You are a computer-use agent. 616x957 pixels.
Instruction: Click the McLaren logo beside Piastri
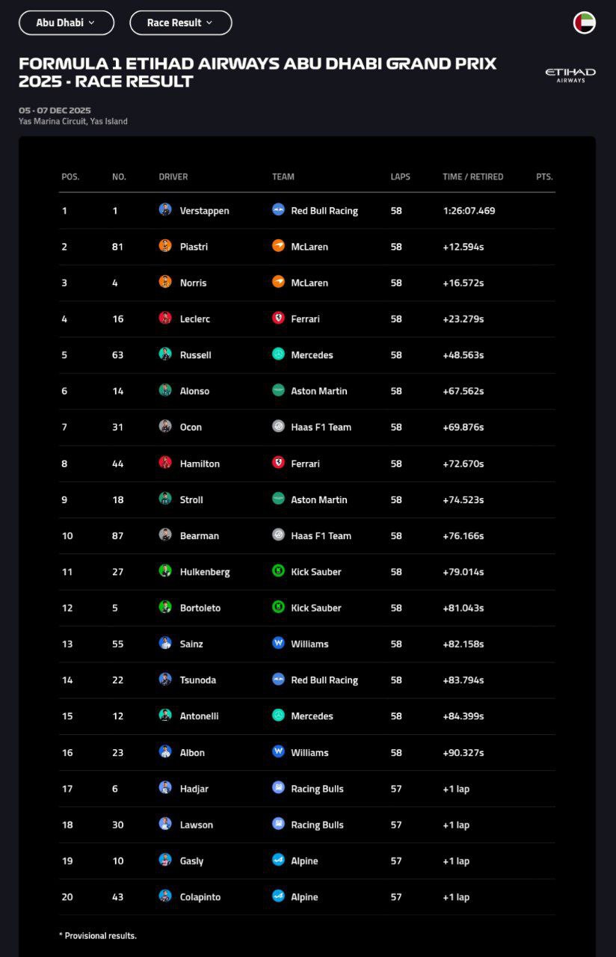pyautogui.click(x=278, y=246)
